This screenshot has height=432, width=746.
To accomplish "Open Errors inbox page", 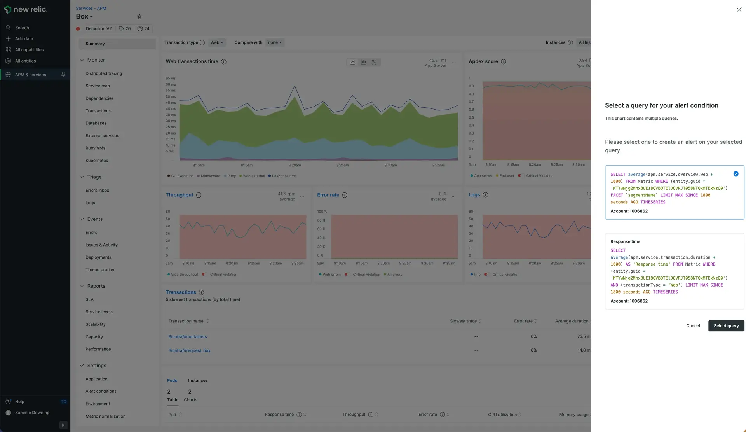I will coord(97,191).
